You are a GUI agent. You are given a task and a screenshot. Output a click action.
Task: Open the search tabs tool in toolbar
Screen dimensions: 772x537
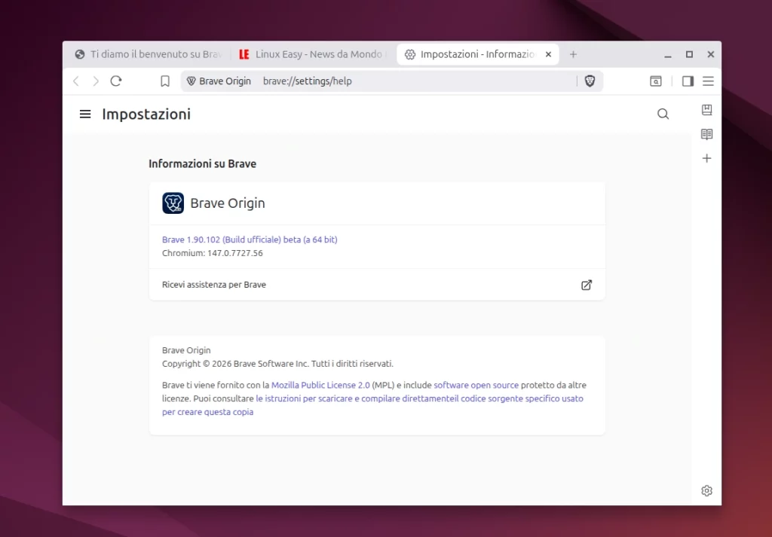coord(656,81)
